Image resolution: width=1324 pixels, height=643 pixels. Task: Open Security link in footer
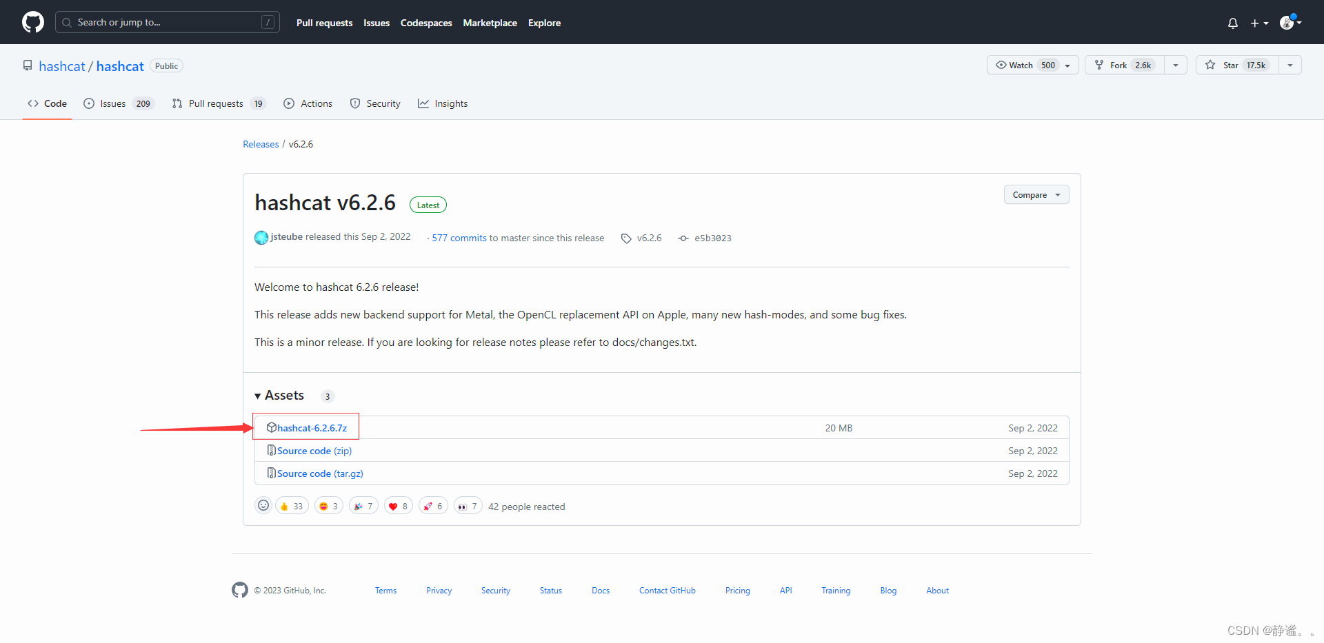(496, 591)
